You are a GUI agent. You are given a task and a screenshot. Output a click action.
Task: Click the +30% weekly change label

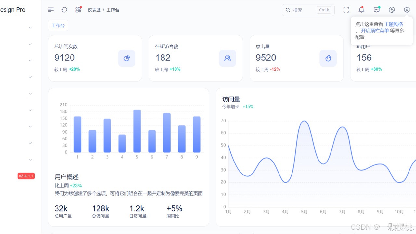pos(376,69)
